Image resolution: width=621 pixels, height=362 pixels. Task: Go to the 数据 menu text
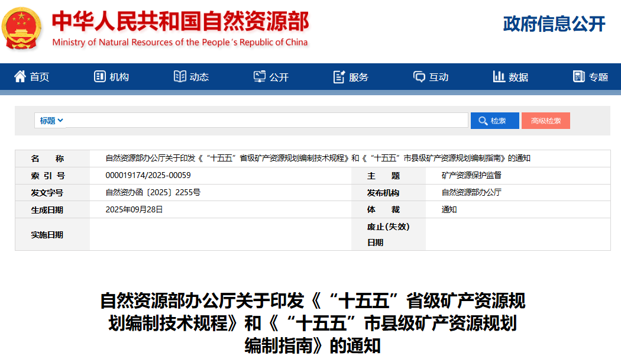519,77
